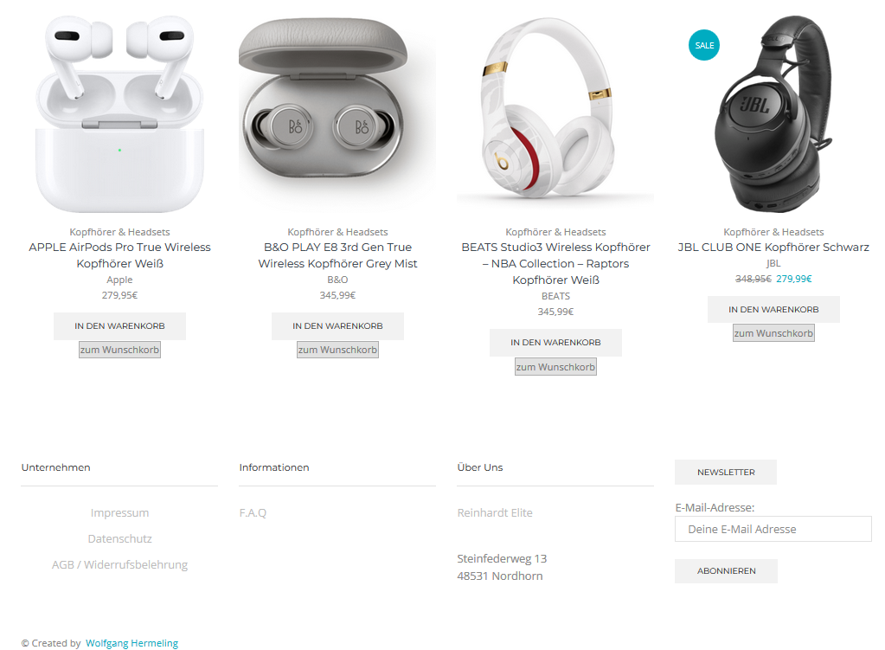Open the F.A.Q link
Image resolution: width=885 pixels, height=650 pixels.
(253, 512)
